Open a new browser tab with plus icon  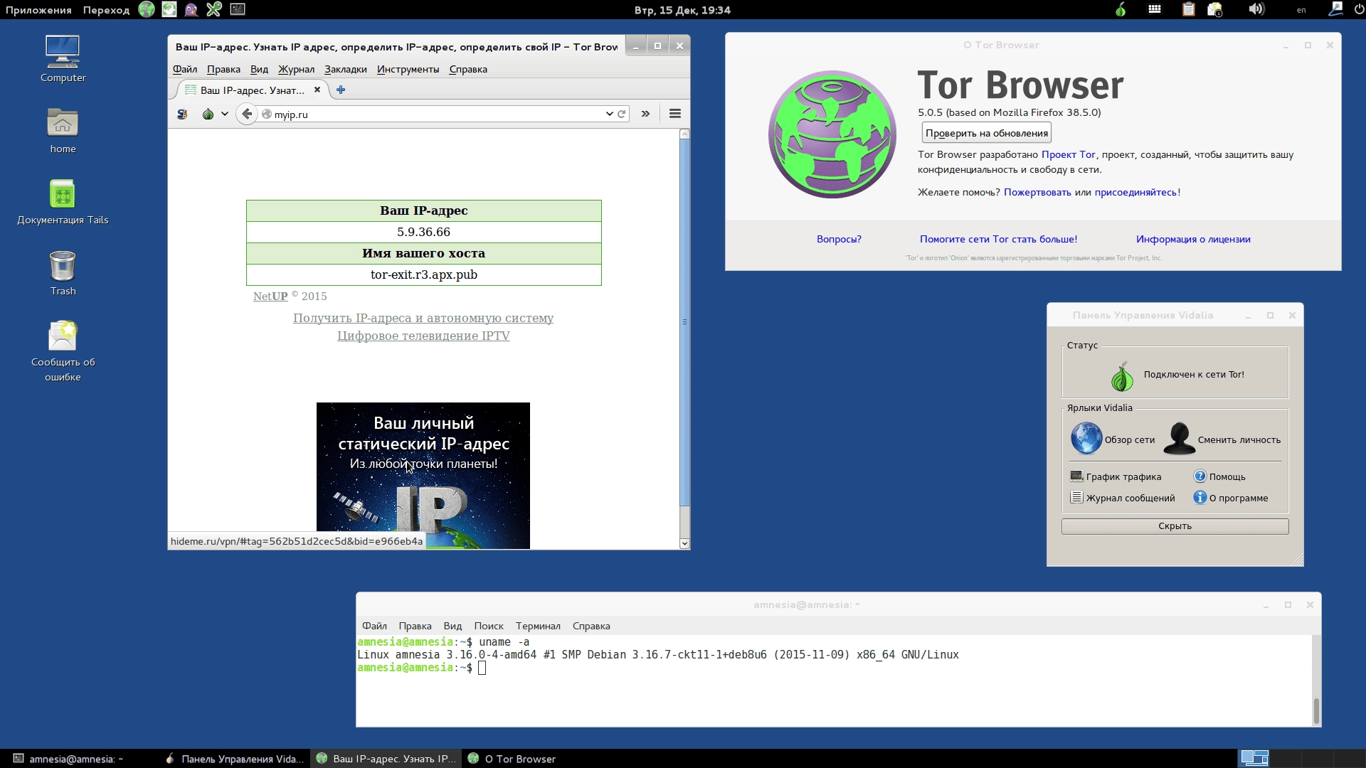pyautogui.click(x=341, y=90)
